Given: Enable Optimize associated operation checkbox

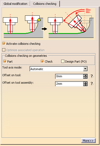Looking at the screenshot, I should [x=4, y=50].
